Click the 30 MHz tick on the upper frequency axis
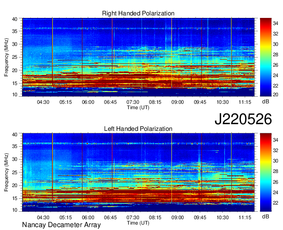 15,44
